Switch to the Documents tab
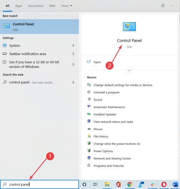The image size is (180, 189). tap(36, 6)
